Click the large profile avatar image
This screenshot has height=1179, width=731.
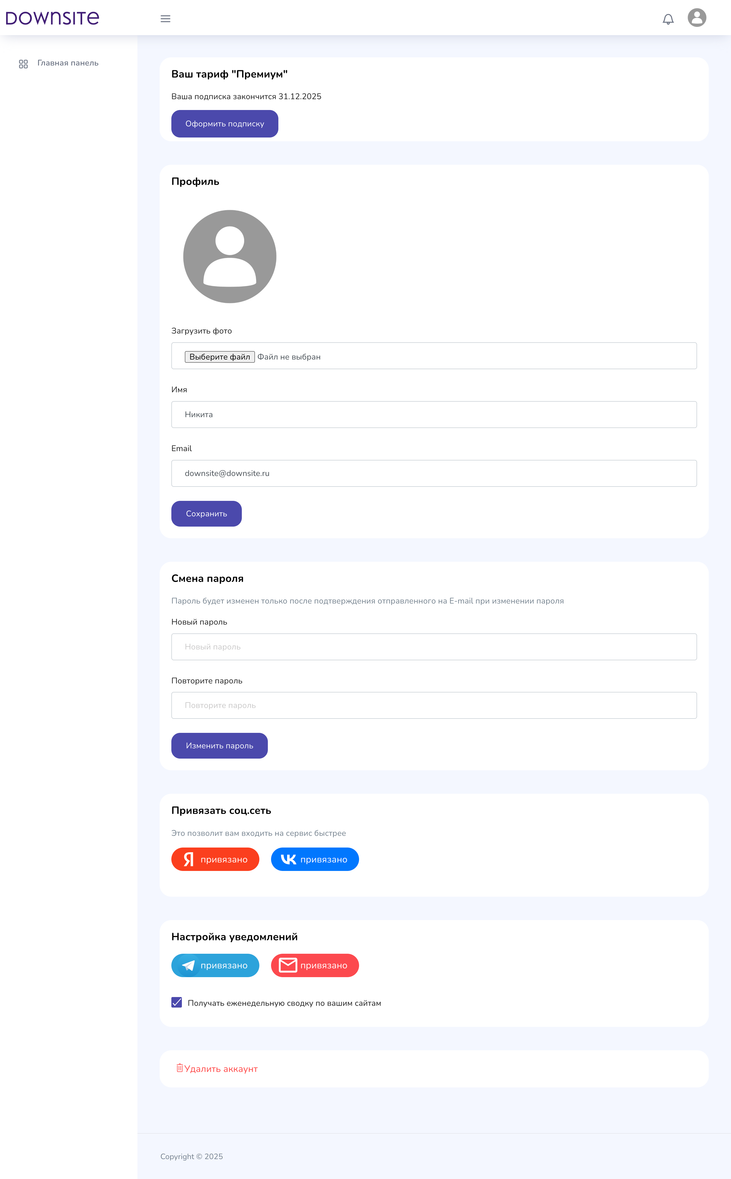click(x=230, y=256)
